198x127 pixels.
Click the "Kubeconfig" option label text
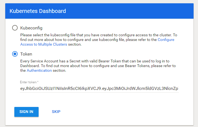coord(31,28)
